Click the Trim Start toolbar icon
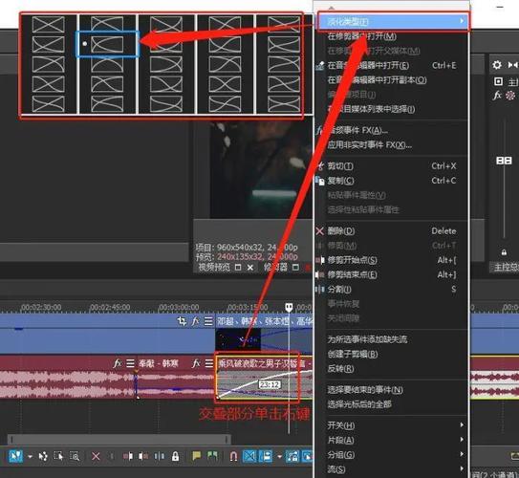519x478 pixels. (128, 457)
